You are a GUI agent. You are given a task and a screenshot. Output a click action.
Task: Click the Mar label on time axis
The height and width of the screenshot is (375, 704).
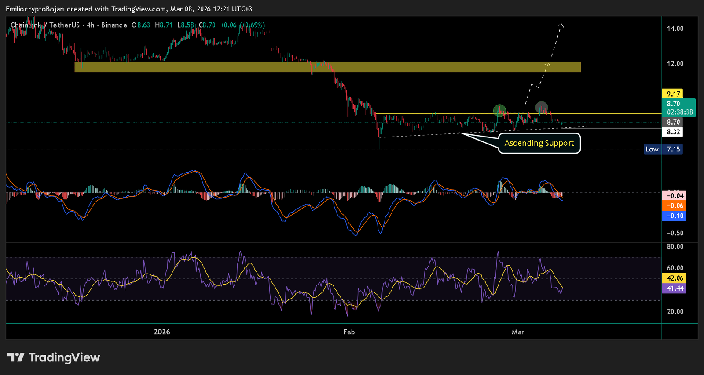tap(518, 332)
